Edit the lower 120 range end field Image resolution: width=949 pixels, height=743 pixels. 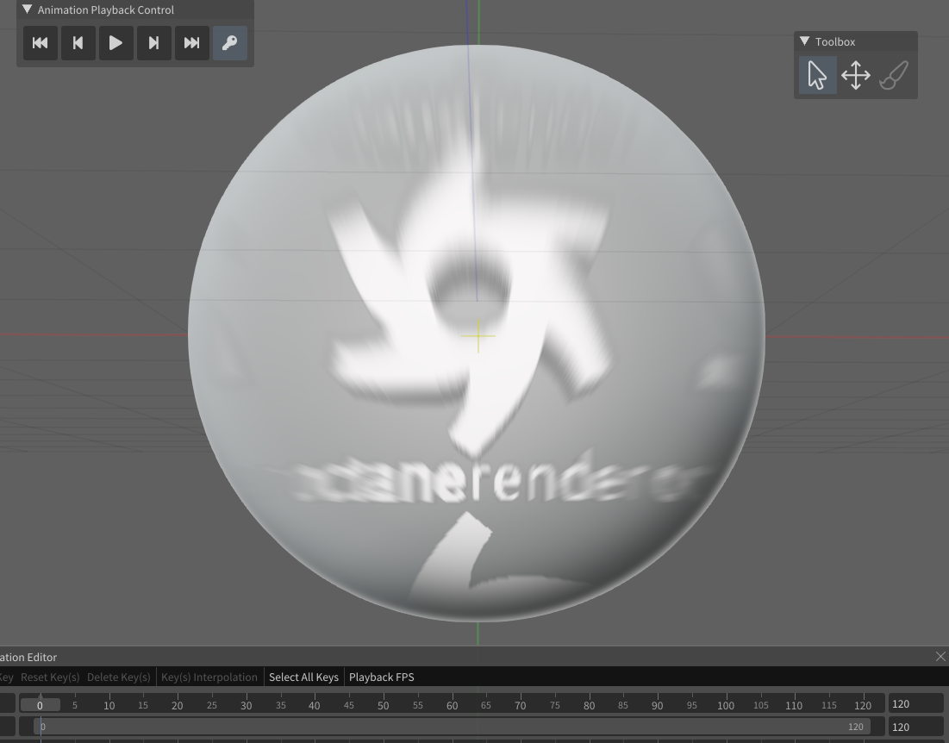915,727
